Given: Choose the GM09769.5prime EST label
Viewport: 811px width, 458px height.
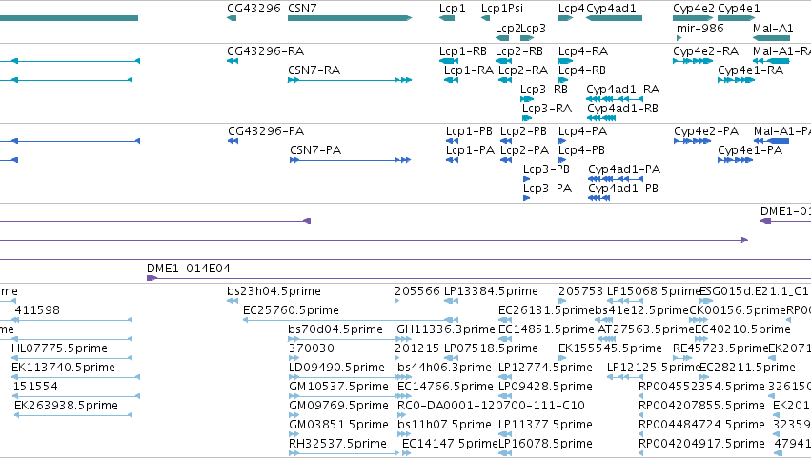Looking at the screenshot, I should [338, 407].
